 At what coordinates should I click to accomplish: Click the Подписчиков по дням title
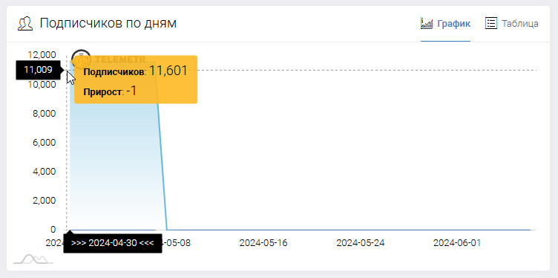coord(108,24)
